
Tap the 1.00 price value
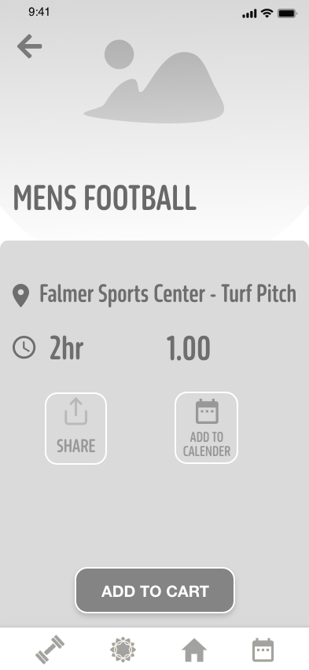(x=188, y=348)
